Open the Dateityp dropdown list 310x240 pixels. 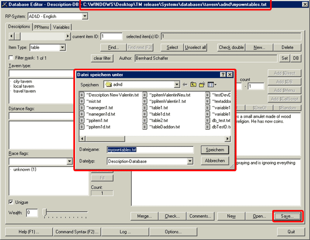(190, 161)
